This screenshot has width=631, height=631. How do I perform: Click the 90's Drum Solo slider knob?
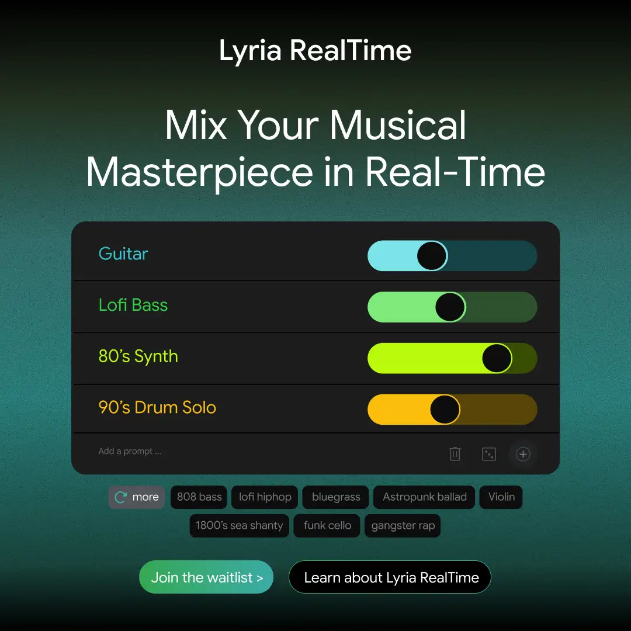tap(445, 409)
